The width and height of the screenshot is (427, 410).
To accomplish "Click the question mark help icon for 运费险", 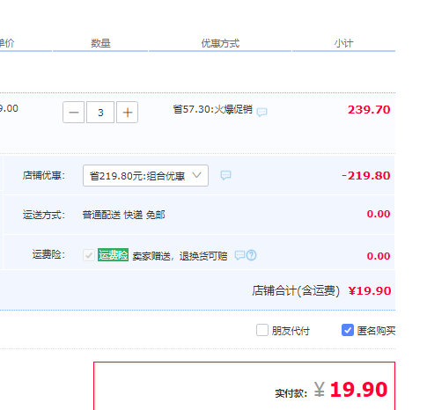I will tap(252, 255).
